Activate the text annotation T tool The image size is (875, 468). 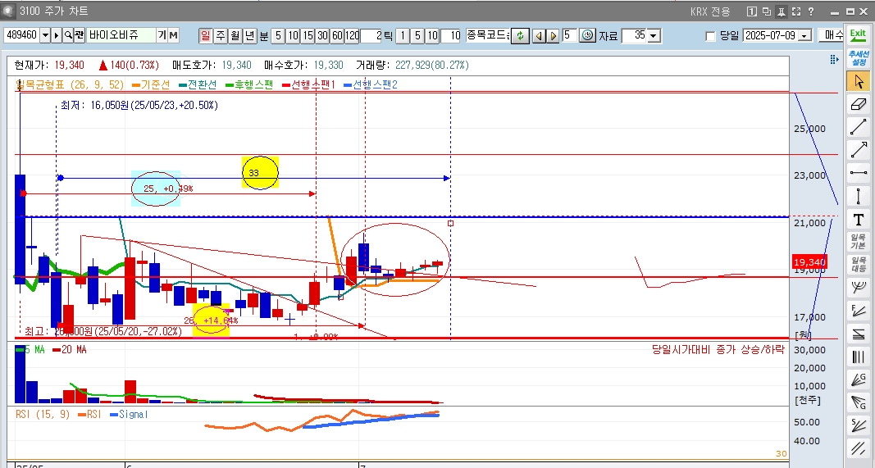click(x=859, y=220)
